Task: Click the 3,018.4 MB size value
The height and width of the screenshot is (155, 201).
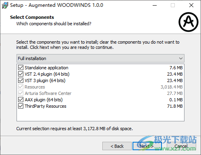Action: [172, 87]
